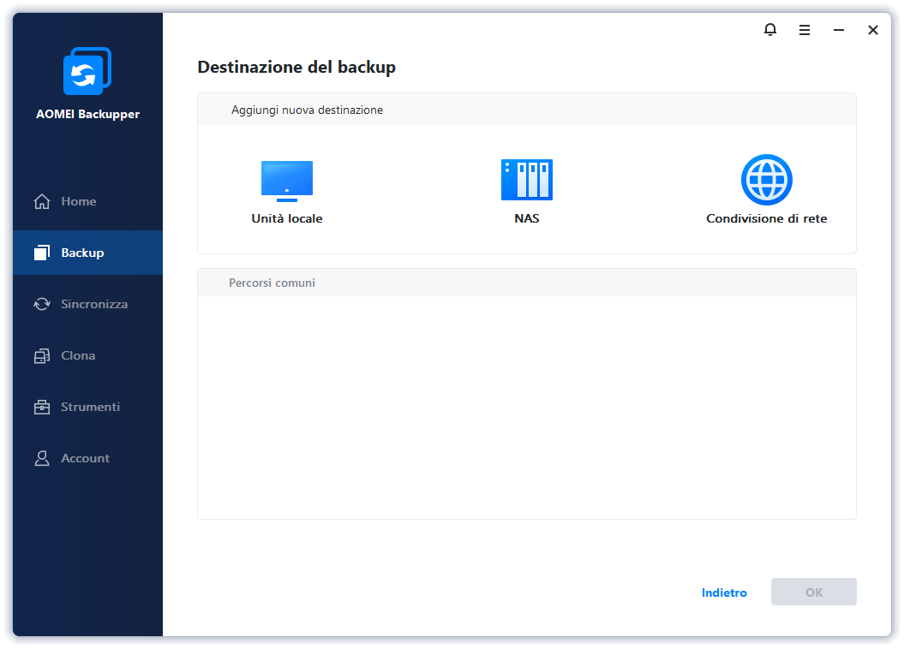Click the Home house icon in sidebar
Image resolution: width=904 pixels, height=649 pixels.
click(41, 202)
